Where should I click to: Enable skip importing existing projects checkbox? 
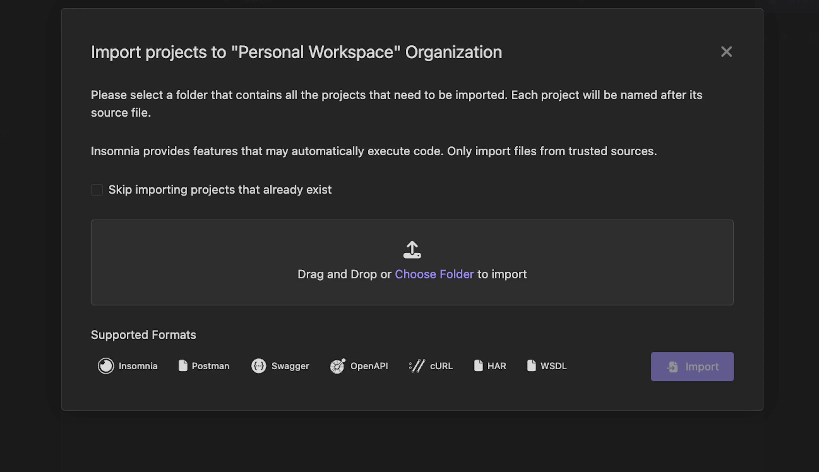click(97, 190)
